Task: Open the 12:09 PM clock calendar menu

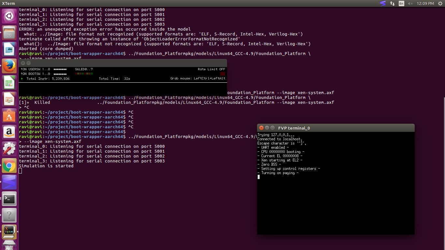Action: pyautogui.click(x=425, y=4)
